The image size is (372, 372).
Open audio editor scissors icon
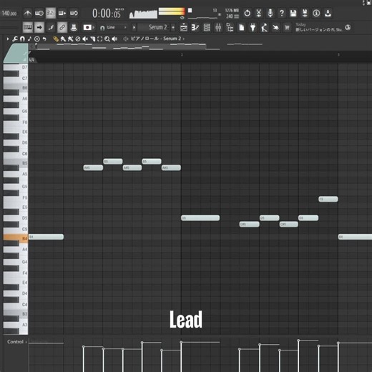(259, 13)
